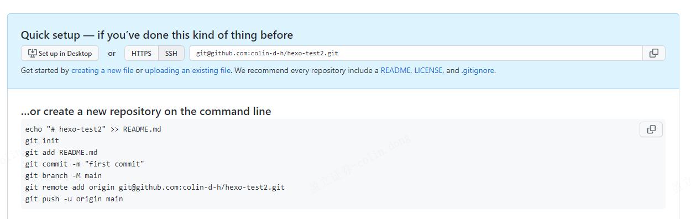Viewport: 691px width, 219px height.
Task: Open the README recommendation link
Action: pos(396,71)
